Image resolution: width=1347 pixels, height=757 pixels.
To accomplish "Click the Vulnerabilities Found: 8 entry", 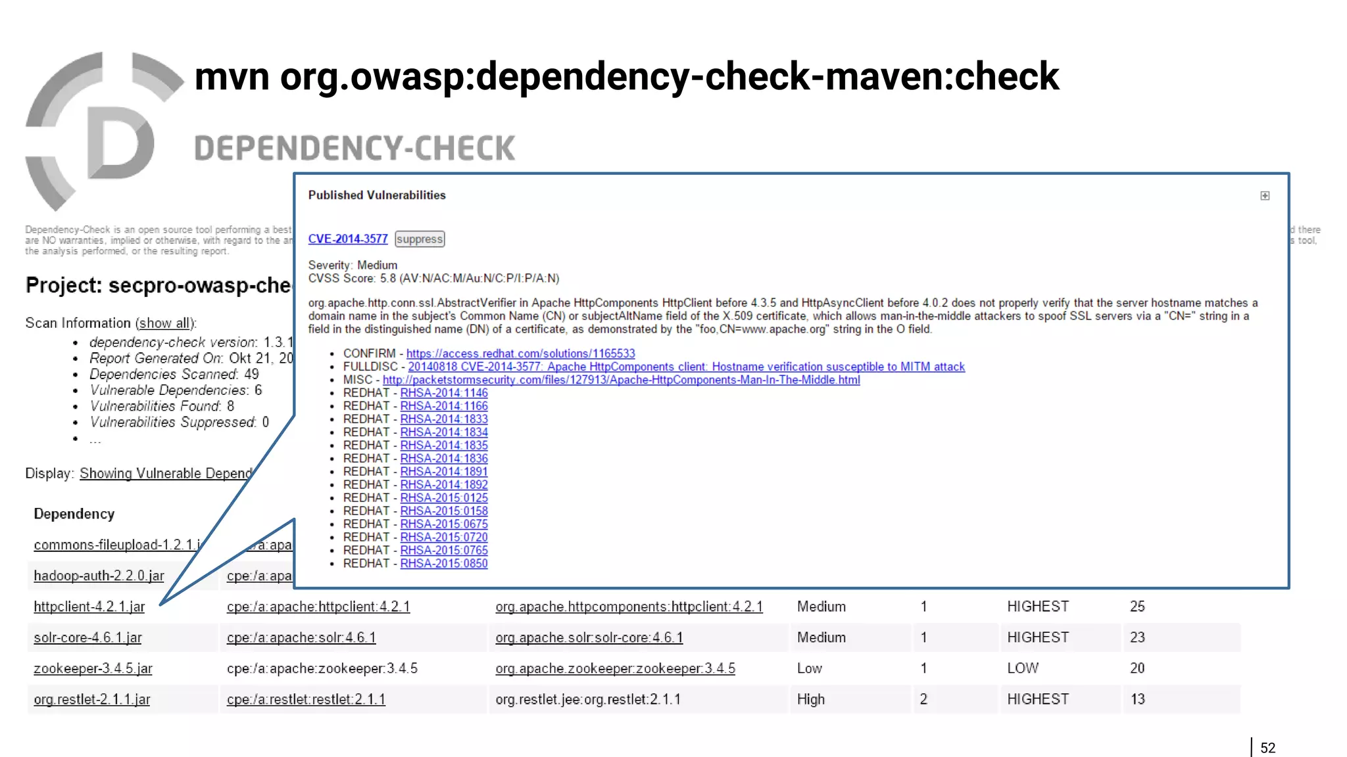I will (162, 406).
